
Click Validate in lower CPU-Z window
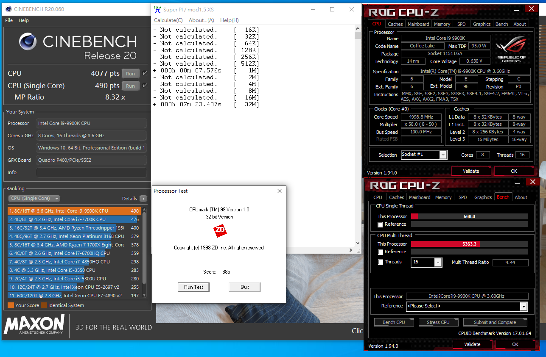coord(472,344)
